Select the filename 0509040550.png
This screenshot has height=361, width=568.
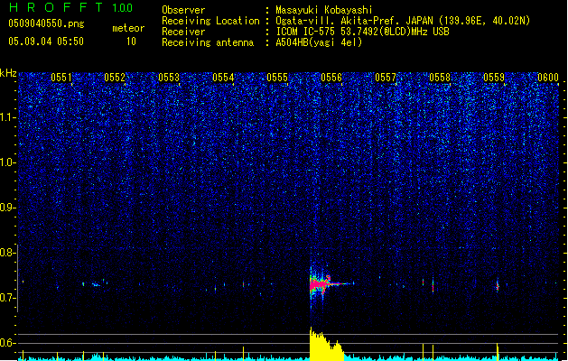tap(46, 23)
